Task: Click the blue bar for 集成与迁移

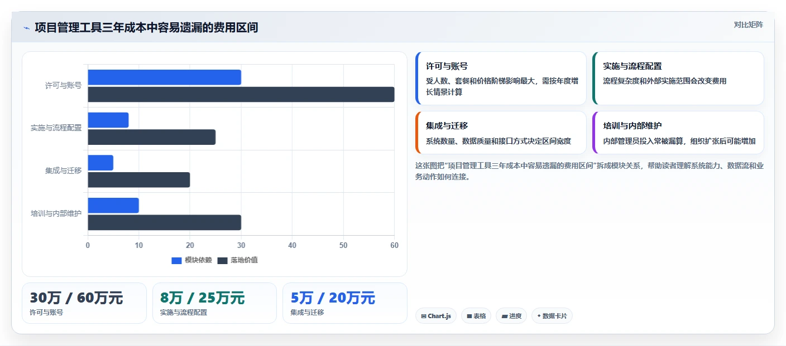Action: [100, 163]
